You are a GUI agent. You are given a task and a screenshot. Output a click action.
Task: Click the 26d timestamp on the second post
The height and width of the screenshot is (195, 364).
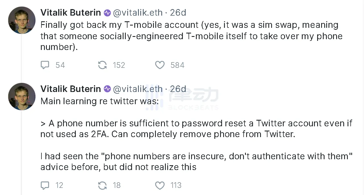178,89
